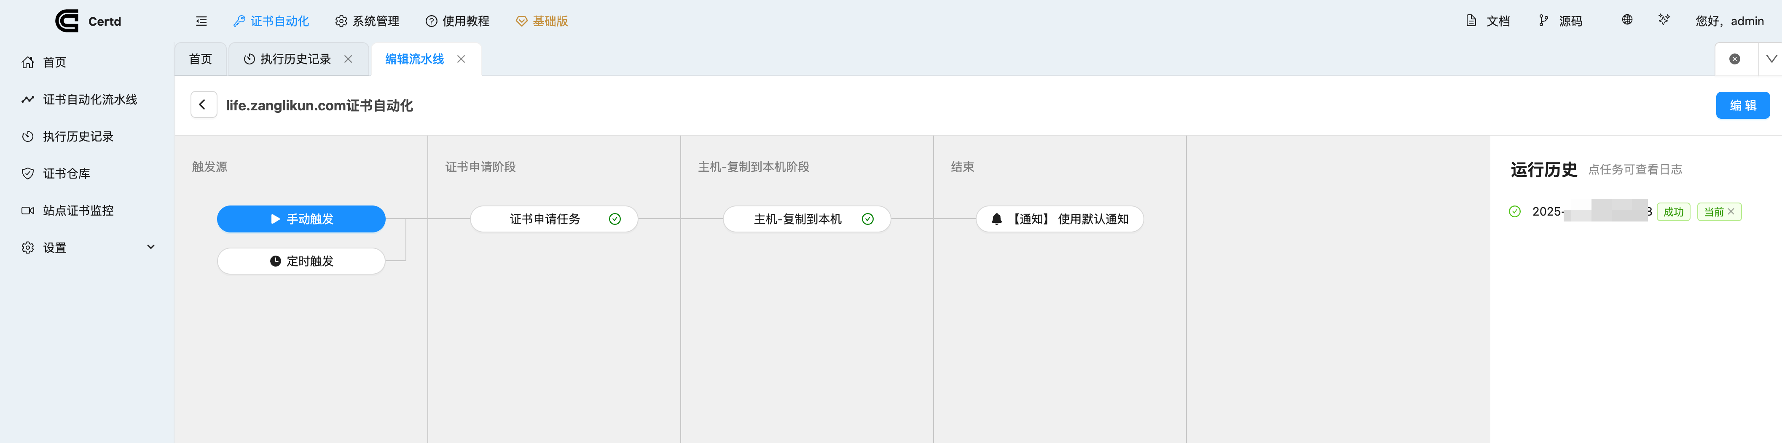This screenshot has height=443, width=1782.
Task: Run the pipeline with 手动触发
Action: pos(301,219)
